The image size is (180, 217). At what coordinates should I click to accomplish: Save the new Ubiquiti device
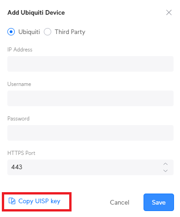[159, 202]
